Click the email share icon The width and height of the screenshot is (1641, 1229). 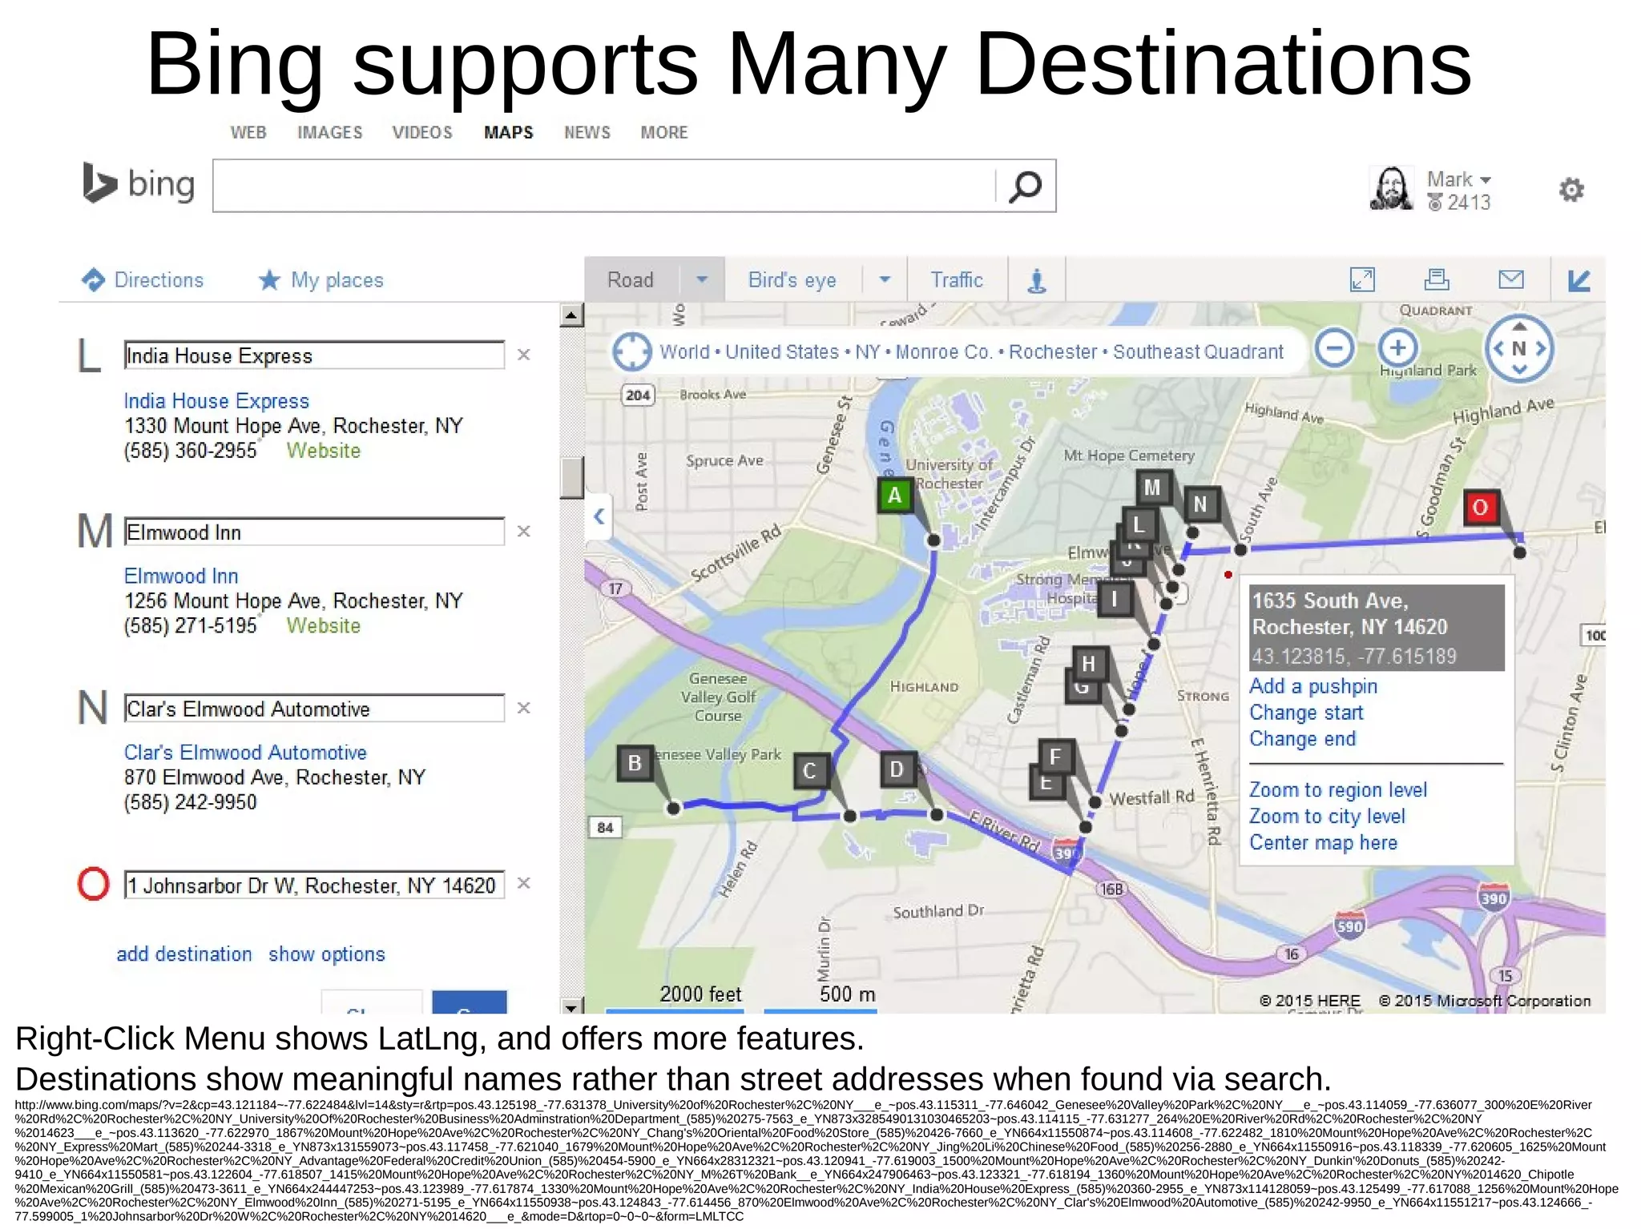pyautogui.click(x=1511, y=279)
